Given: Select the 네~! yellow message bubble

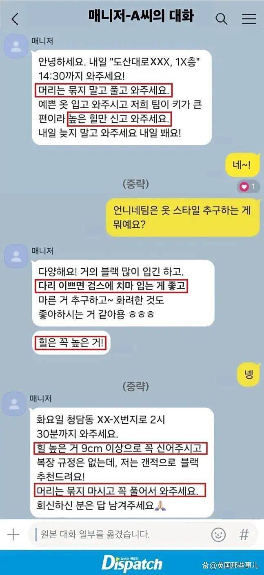Looking at the screenshot, I should [x=242, y=166].
